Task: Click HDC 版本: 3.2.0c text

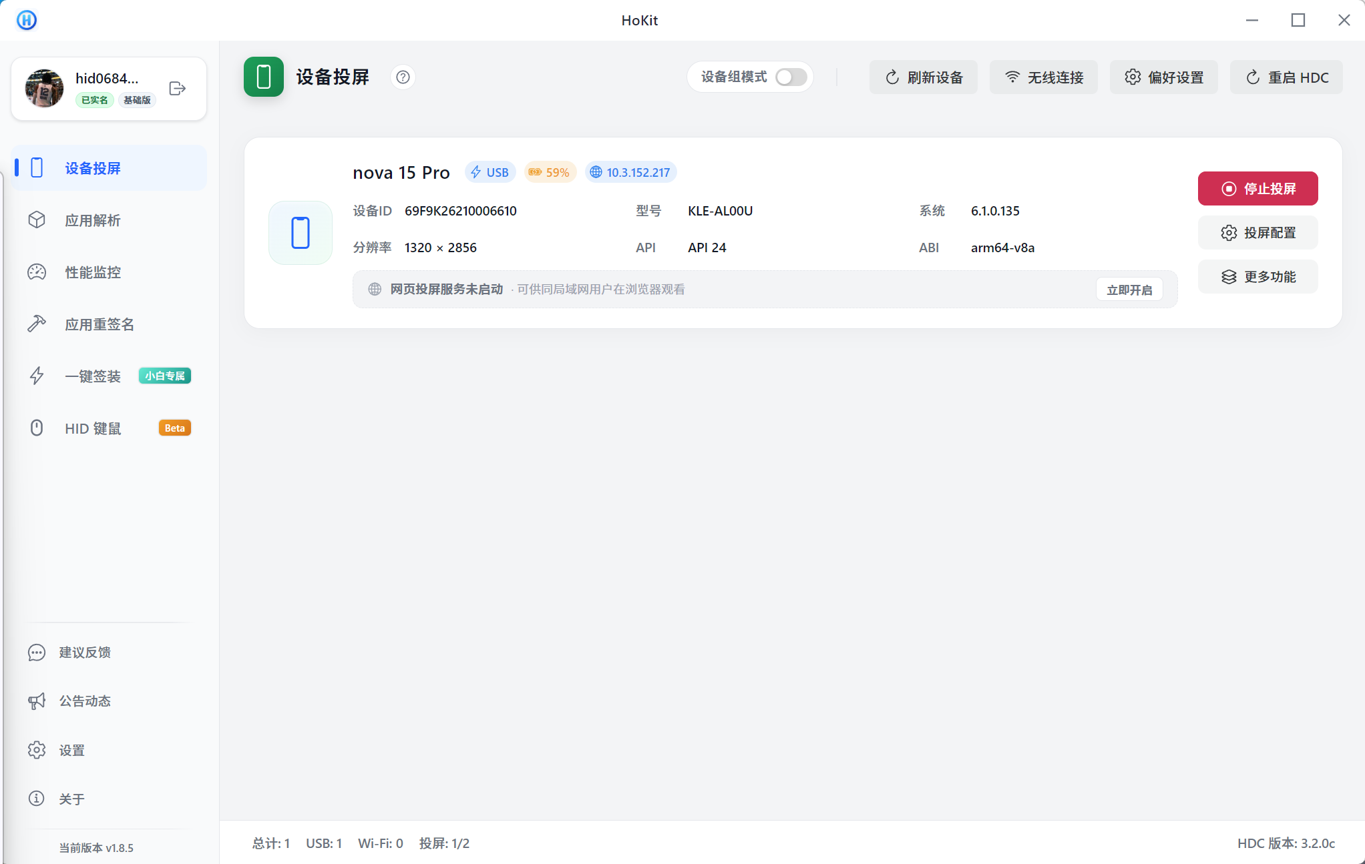Action: [1286, 843]
